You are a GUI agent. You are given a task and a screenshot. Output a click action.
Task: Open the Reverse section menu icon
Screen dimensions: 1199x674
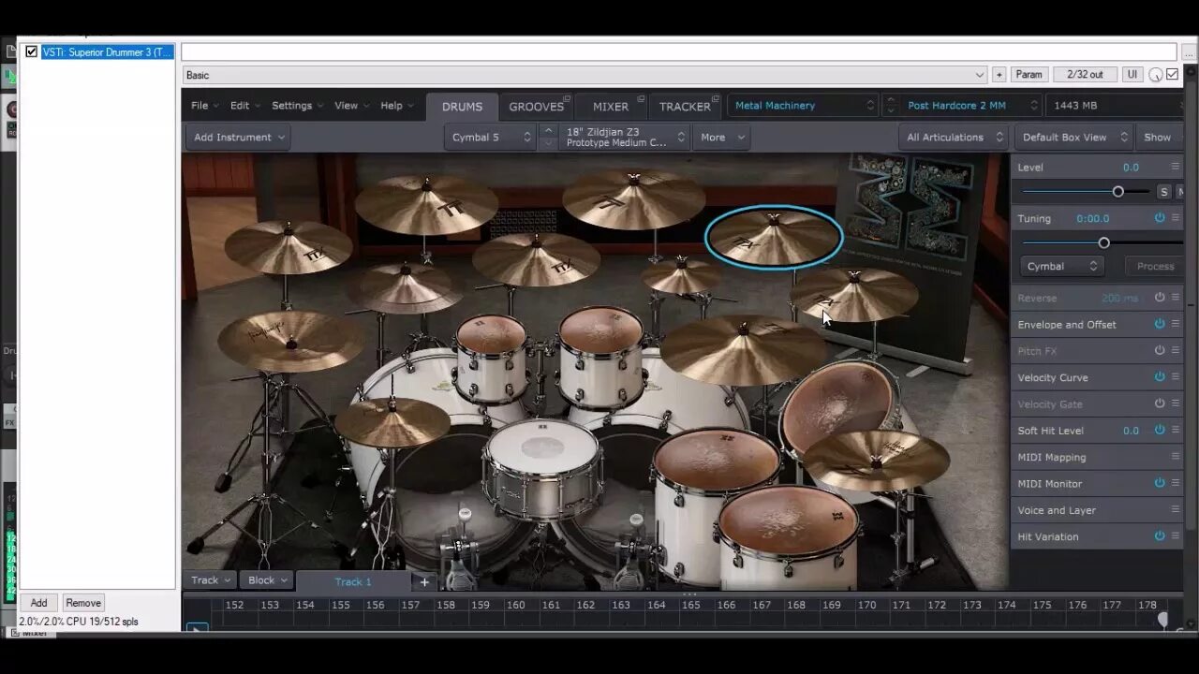[x=1176, y=298]
